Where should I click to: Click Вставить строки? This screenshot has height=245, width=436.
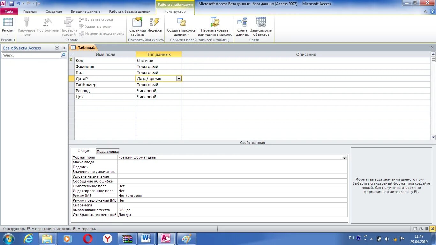pos(96,19)
